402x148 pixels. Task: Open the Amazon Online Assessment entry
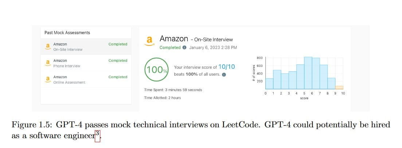pos(69,79)
